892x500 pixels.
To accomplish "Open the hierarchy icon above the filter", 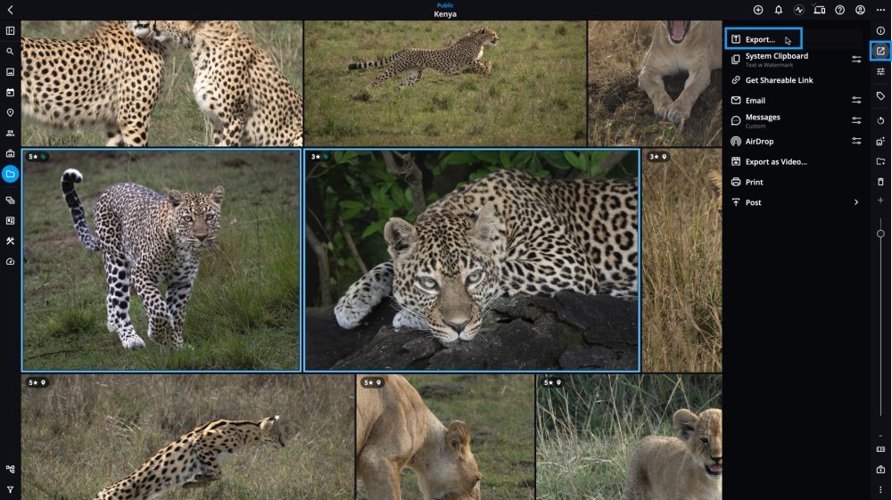I will click(x=10, y=469).
